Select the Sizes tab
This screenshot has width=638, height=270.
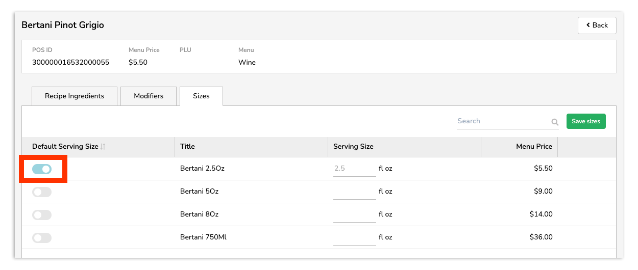pyautogui.click(x=201, y=96)
